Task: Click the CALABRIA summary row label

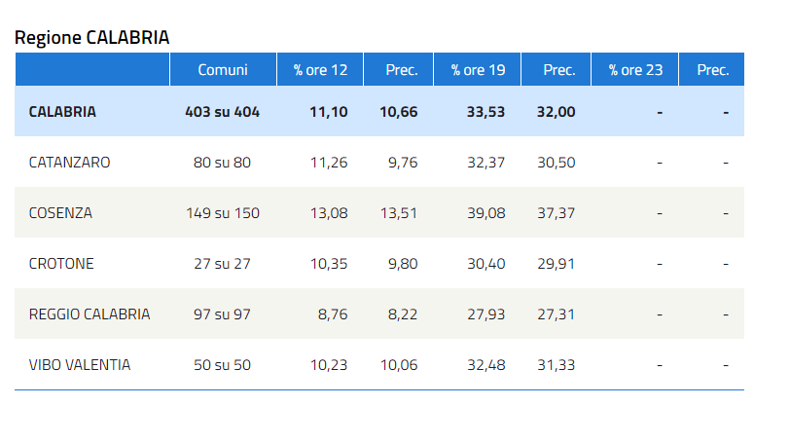Action: pyautogui.click(x=62, y=112)
